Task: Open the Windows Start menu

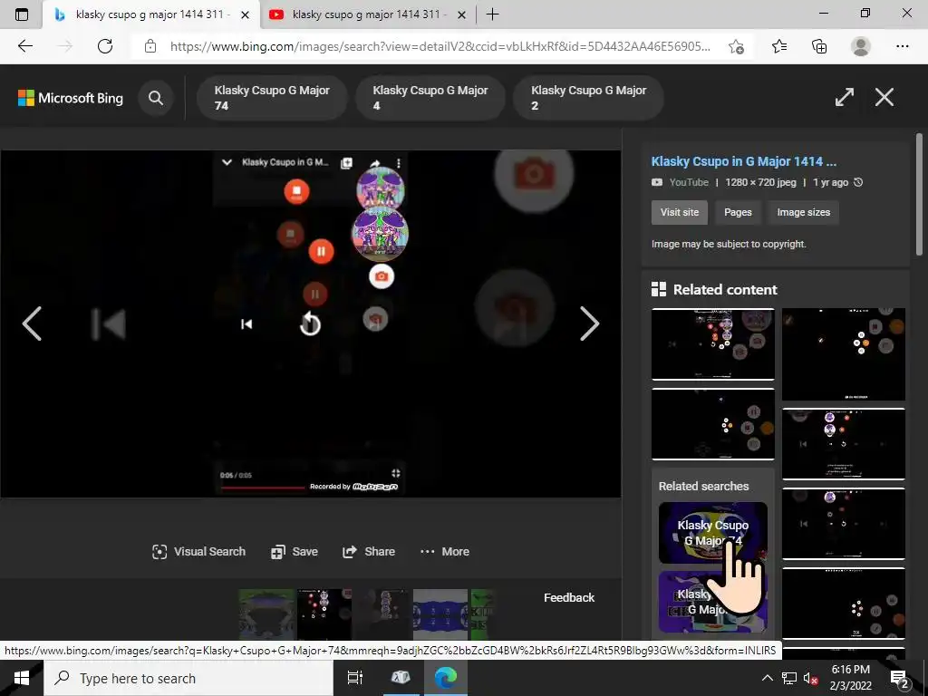Action: coord(22,678)
